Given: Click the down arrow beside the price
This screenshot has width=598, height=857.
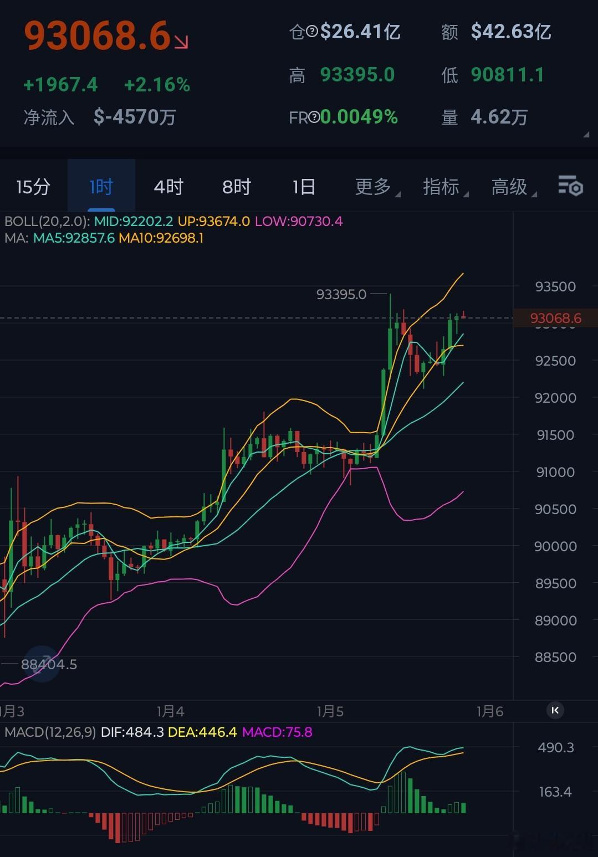Looking at the screenshot, I should tap(181, 42).
